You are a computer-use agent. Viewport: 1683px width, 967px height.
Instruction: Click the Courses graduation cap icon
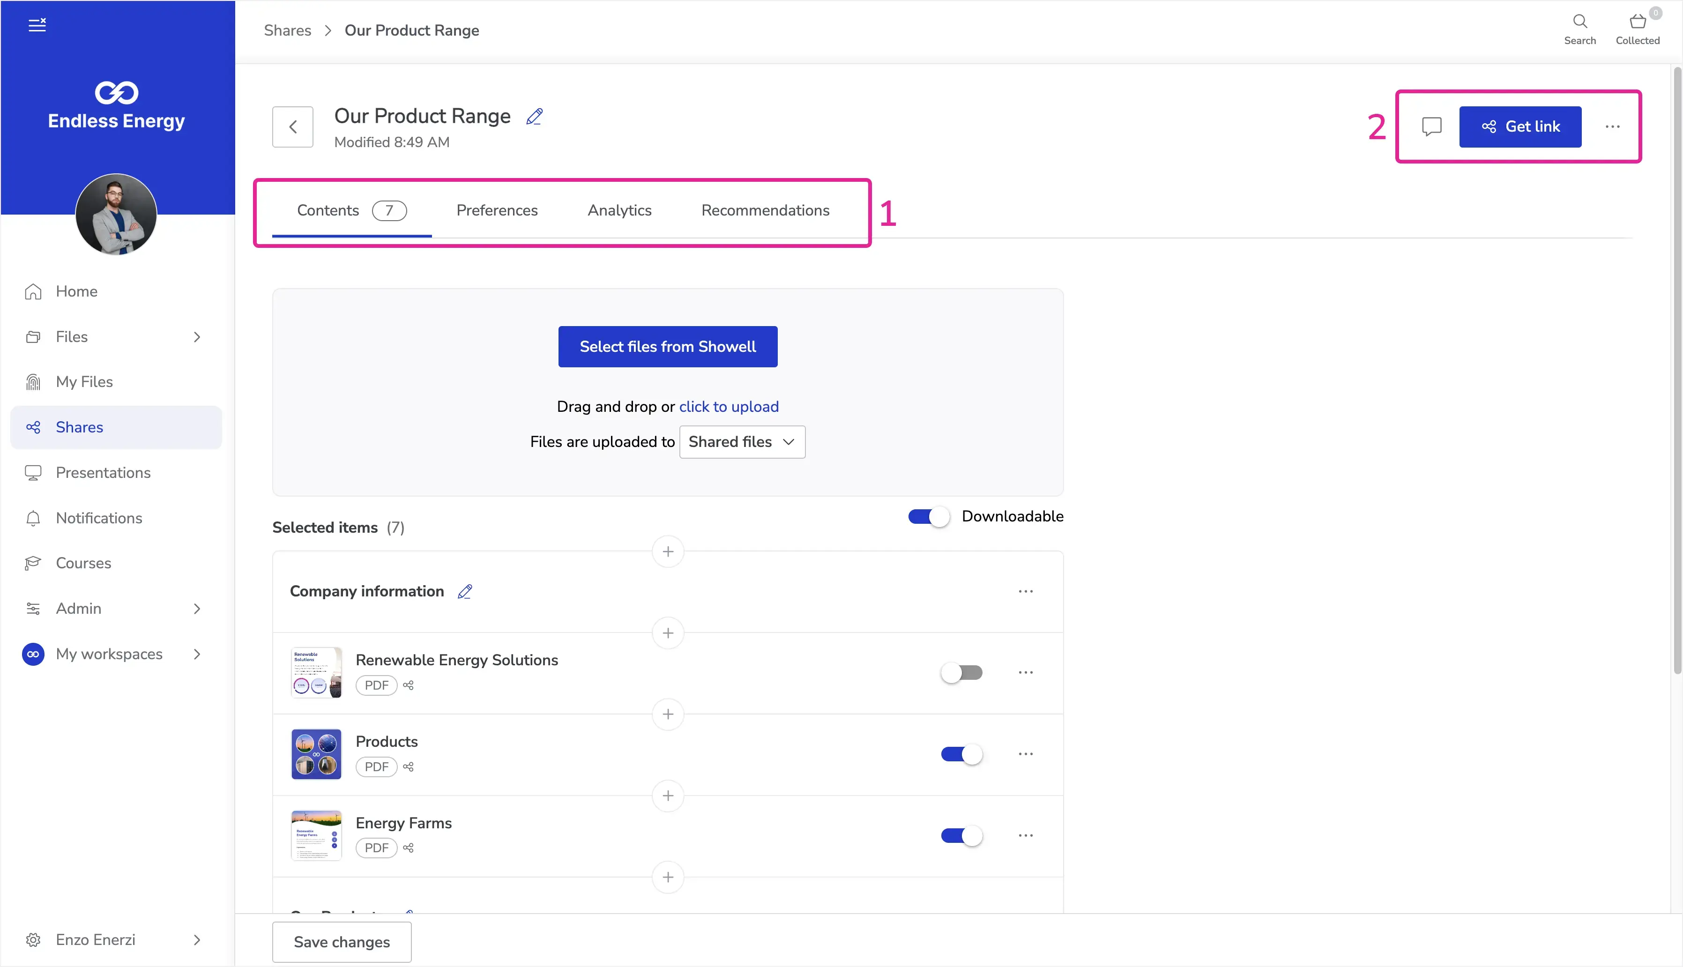click(x=33, y=563)
